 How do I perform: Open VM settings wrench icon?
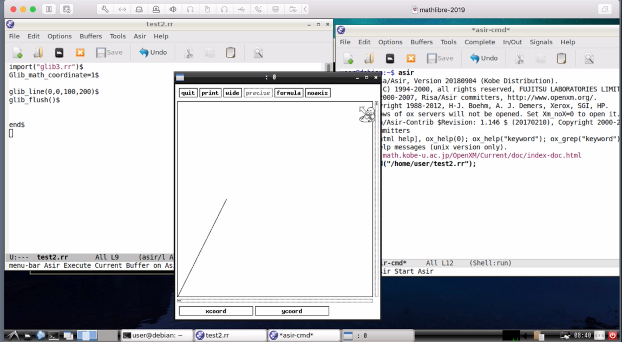[105, 9]
